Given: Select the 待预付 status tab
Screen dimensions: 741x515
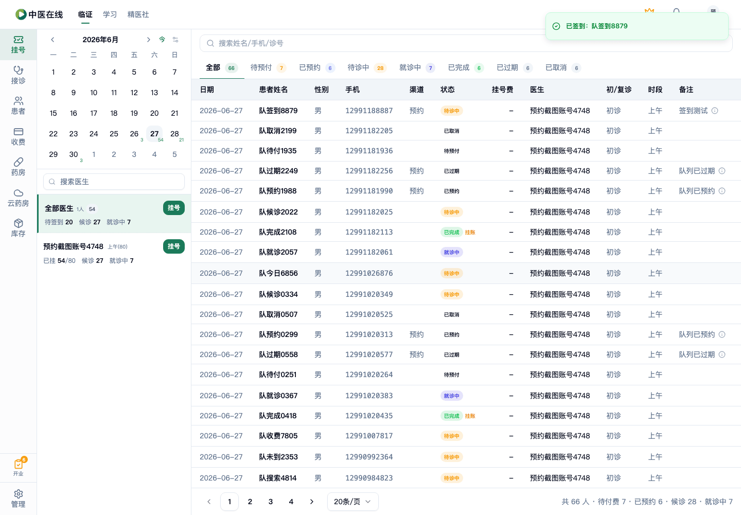Looking at the screenshot, I should pos(268,67).
